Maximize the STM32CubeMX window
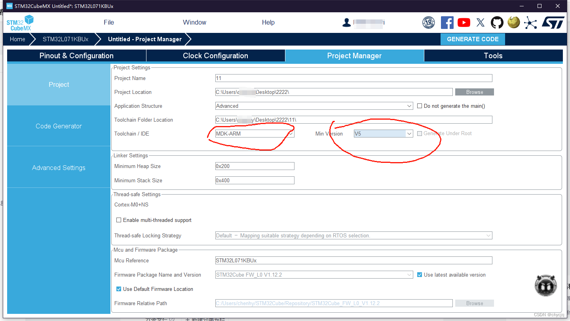Image resolution: width=570 pixels, height=321 pixels. point(540,6)
